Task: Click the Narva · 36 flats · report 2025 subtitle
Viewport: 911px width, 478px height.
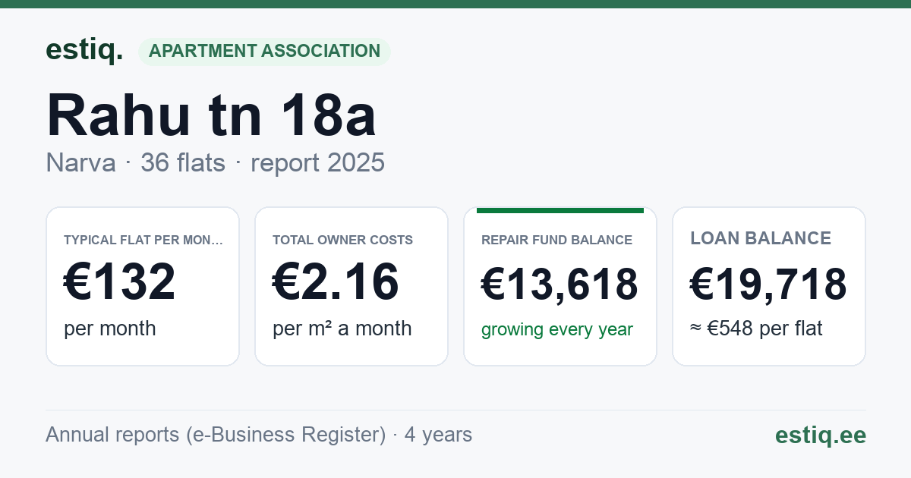Action: coord(215,162)
